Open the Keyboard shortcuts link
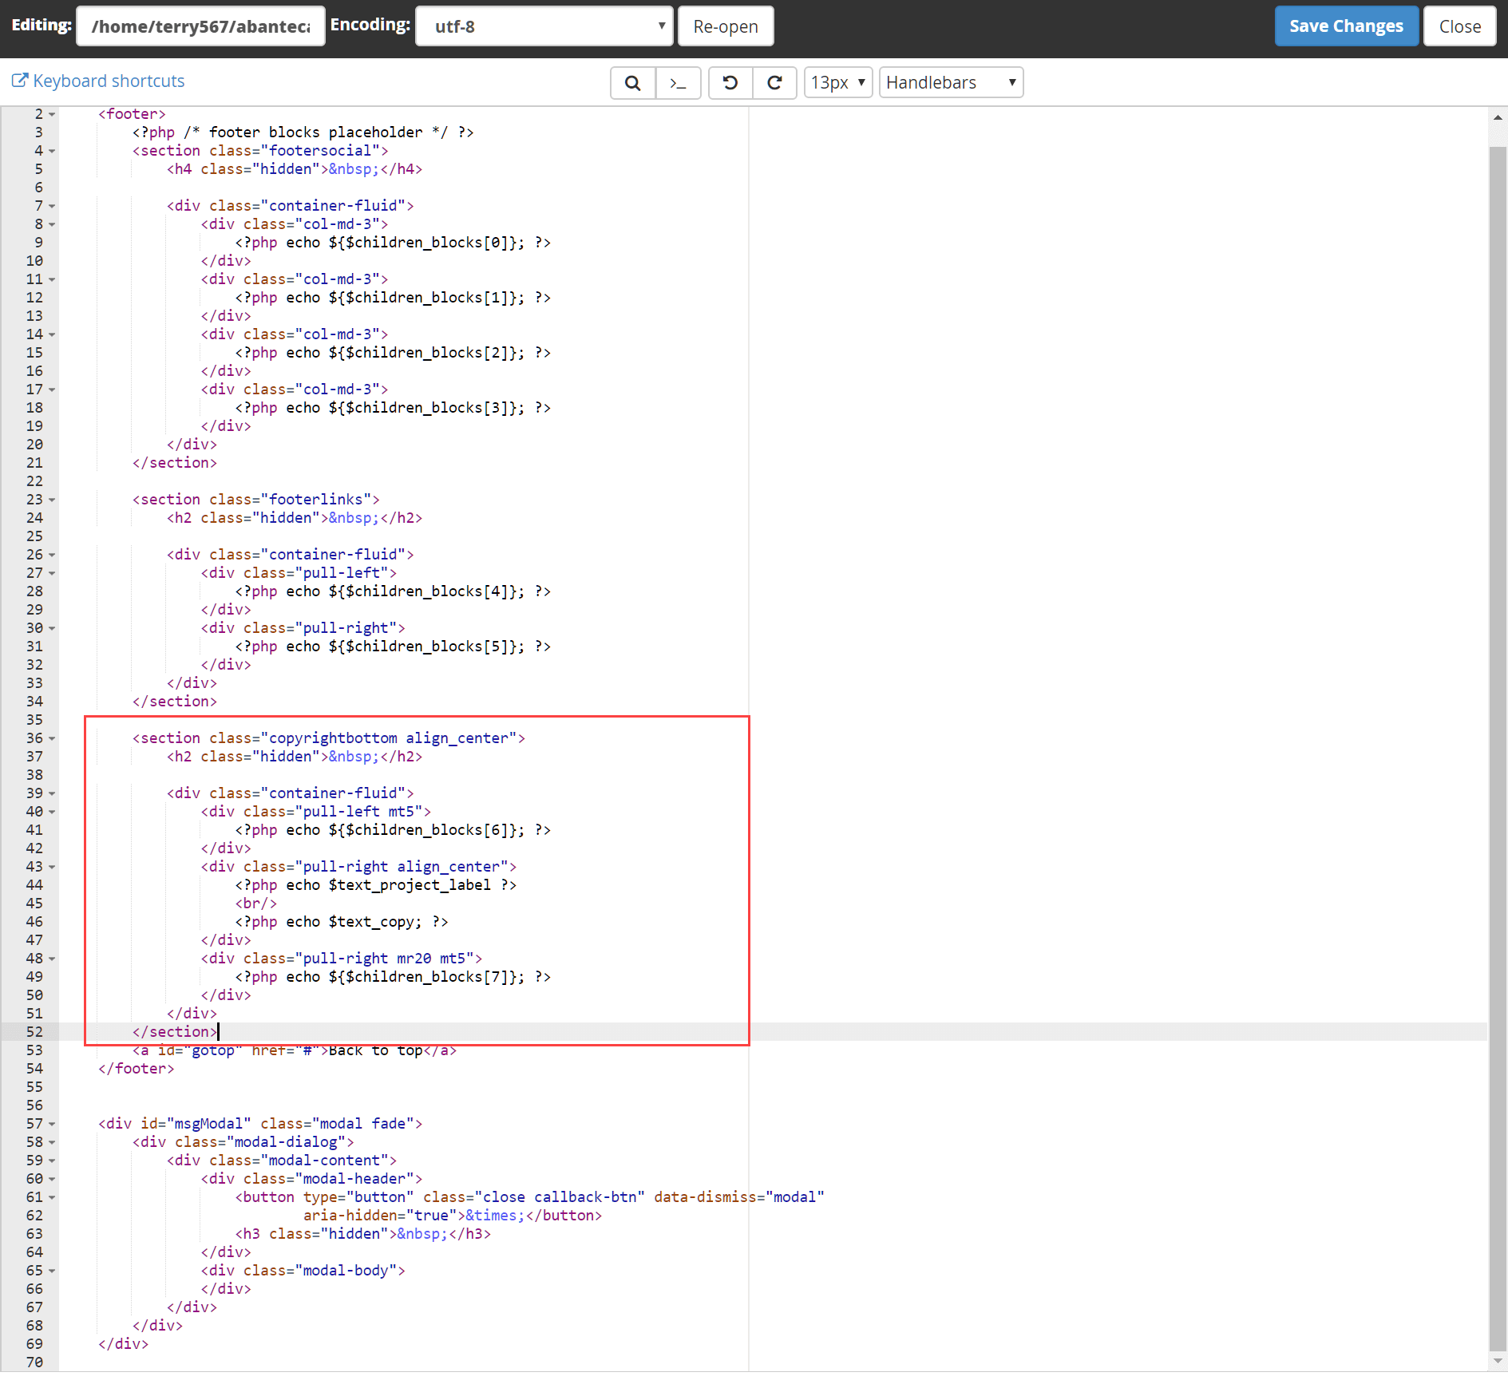The height and width of the screenshot is (1396, 1508). coord(109,81)
